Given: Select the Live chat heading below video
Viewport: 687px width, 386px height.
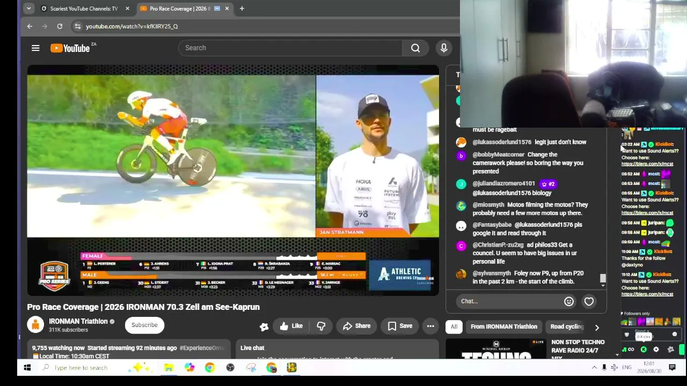Looking at the screenshot, I should [252, 348].
